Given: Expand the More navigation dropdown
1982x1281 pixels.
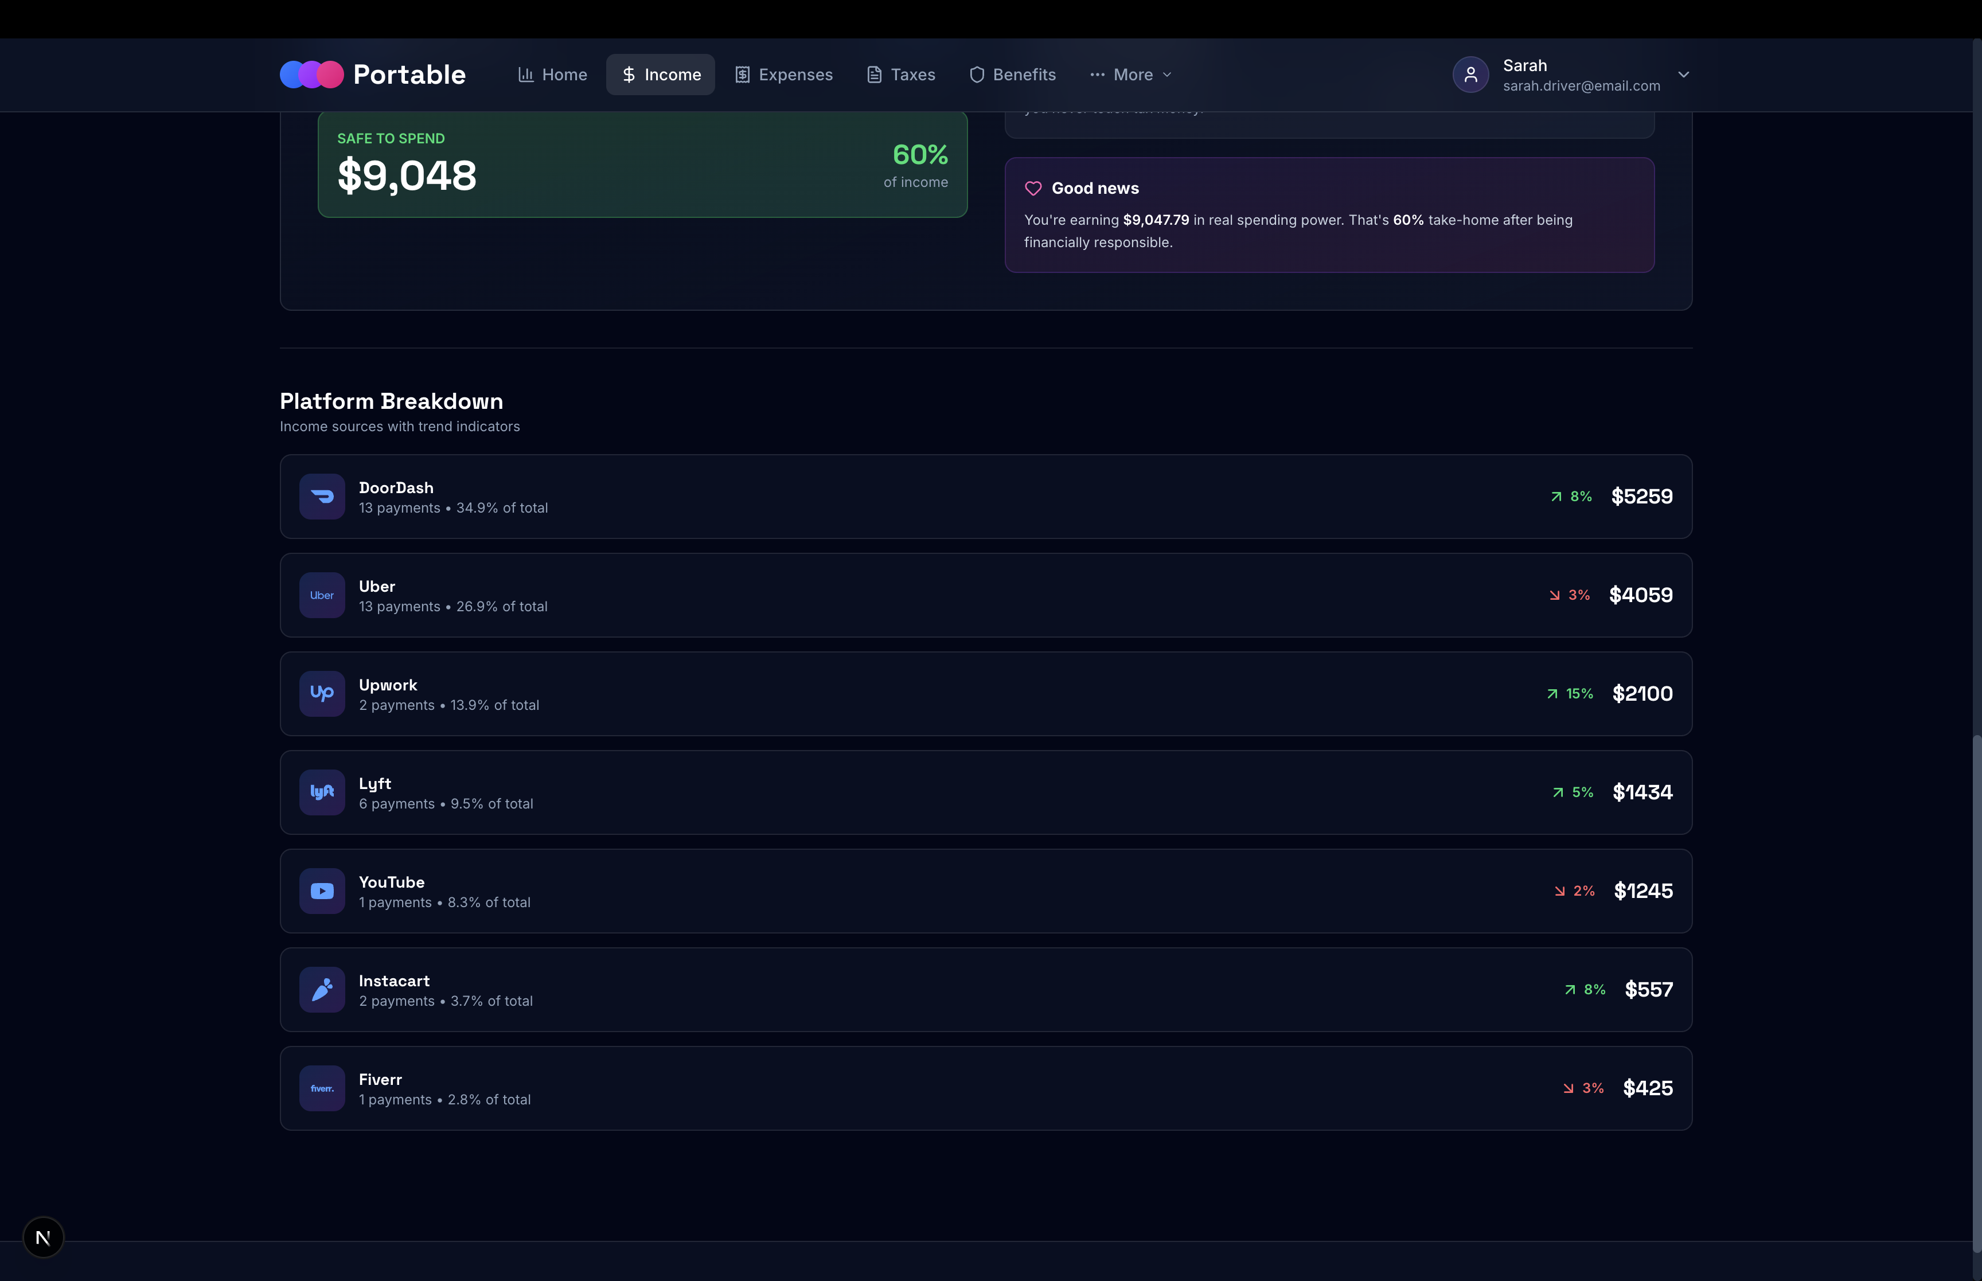Looking at the screenshot, I should coord(1130,75).
